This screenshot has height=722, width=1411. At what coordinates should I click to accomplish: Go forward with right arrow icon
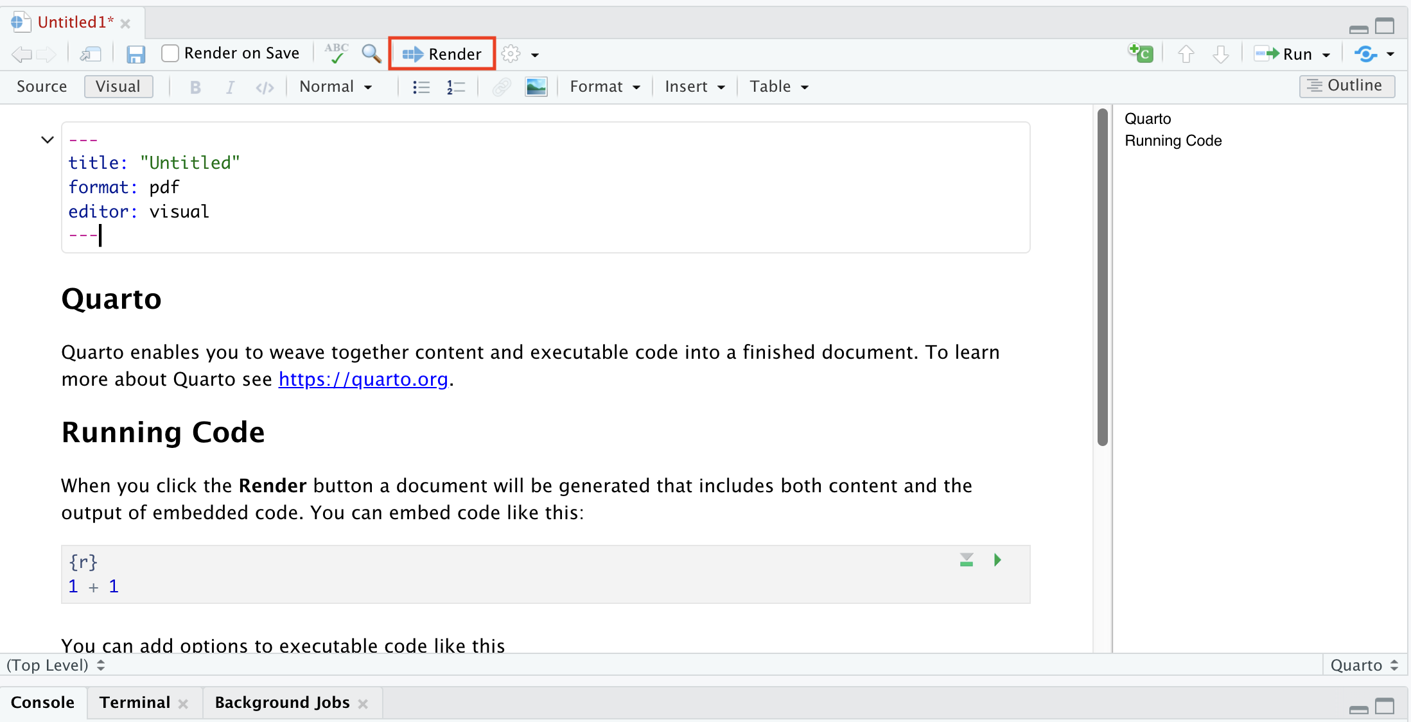point(46,55)
